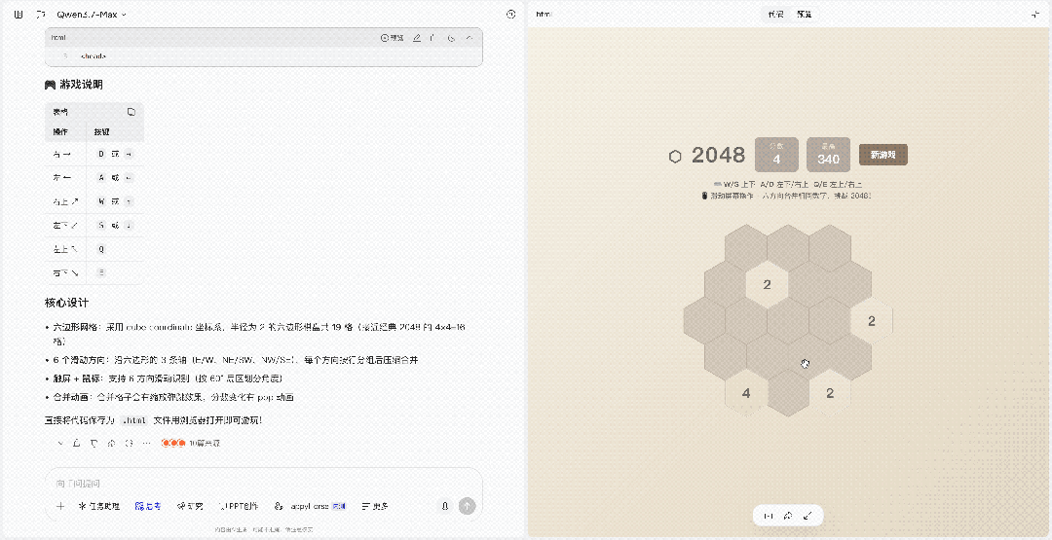
Task: Open the three-dot more actions menu
Action: click(x=146, y=443)
